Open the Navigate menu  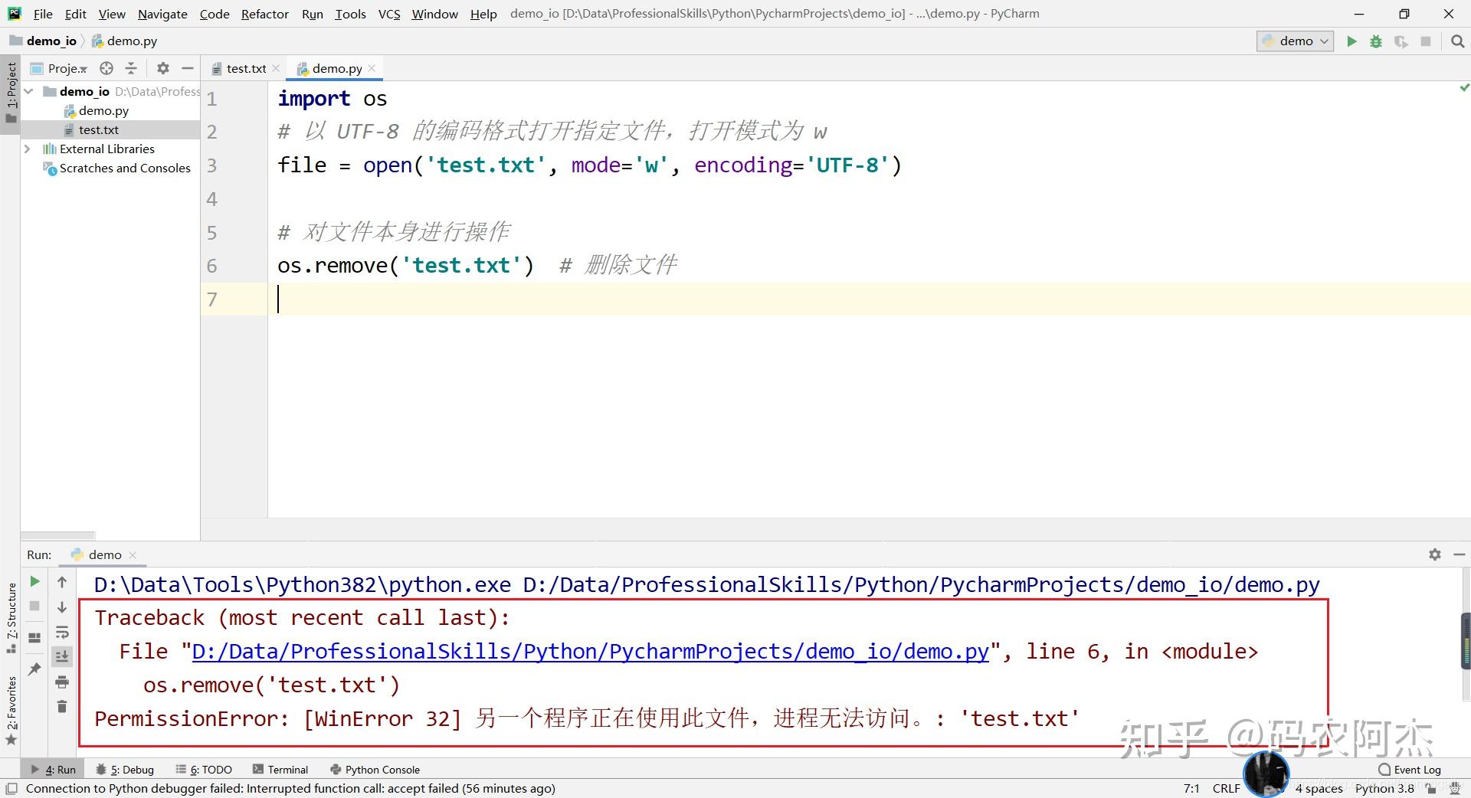coord(162,14)
